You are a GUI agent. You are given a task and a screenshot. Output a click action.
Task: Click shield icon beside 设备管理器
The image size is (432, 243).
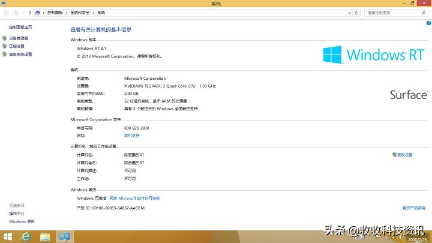tap(4, 38)
